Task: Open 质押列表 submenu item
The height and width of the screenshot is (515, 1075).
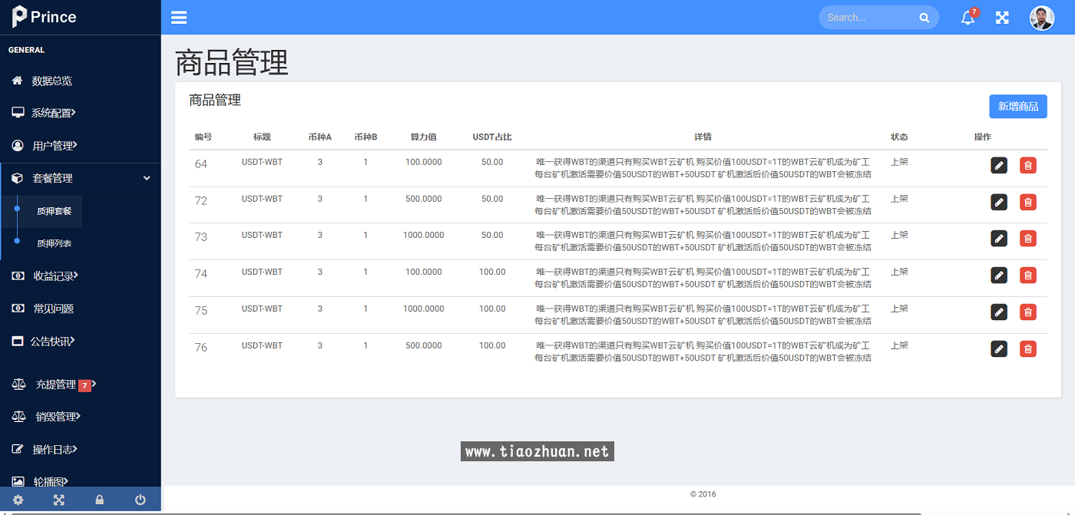Action: tap(54, 243)
